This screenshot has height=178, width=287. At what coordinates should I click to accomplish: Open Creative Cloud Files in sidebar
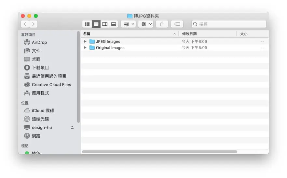tap(48, 84)
